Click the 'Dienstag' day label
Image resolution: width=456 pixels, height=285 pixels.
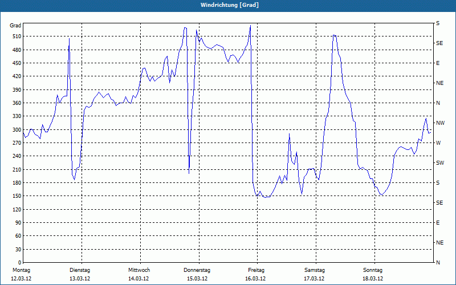click(80, 270)
